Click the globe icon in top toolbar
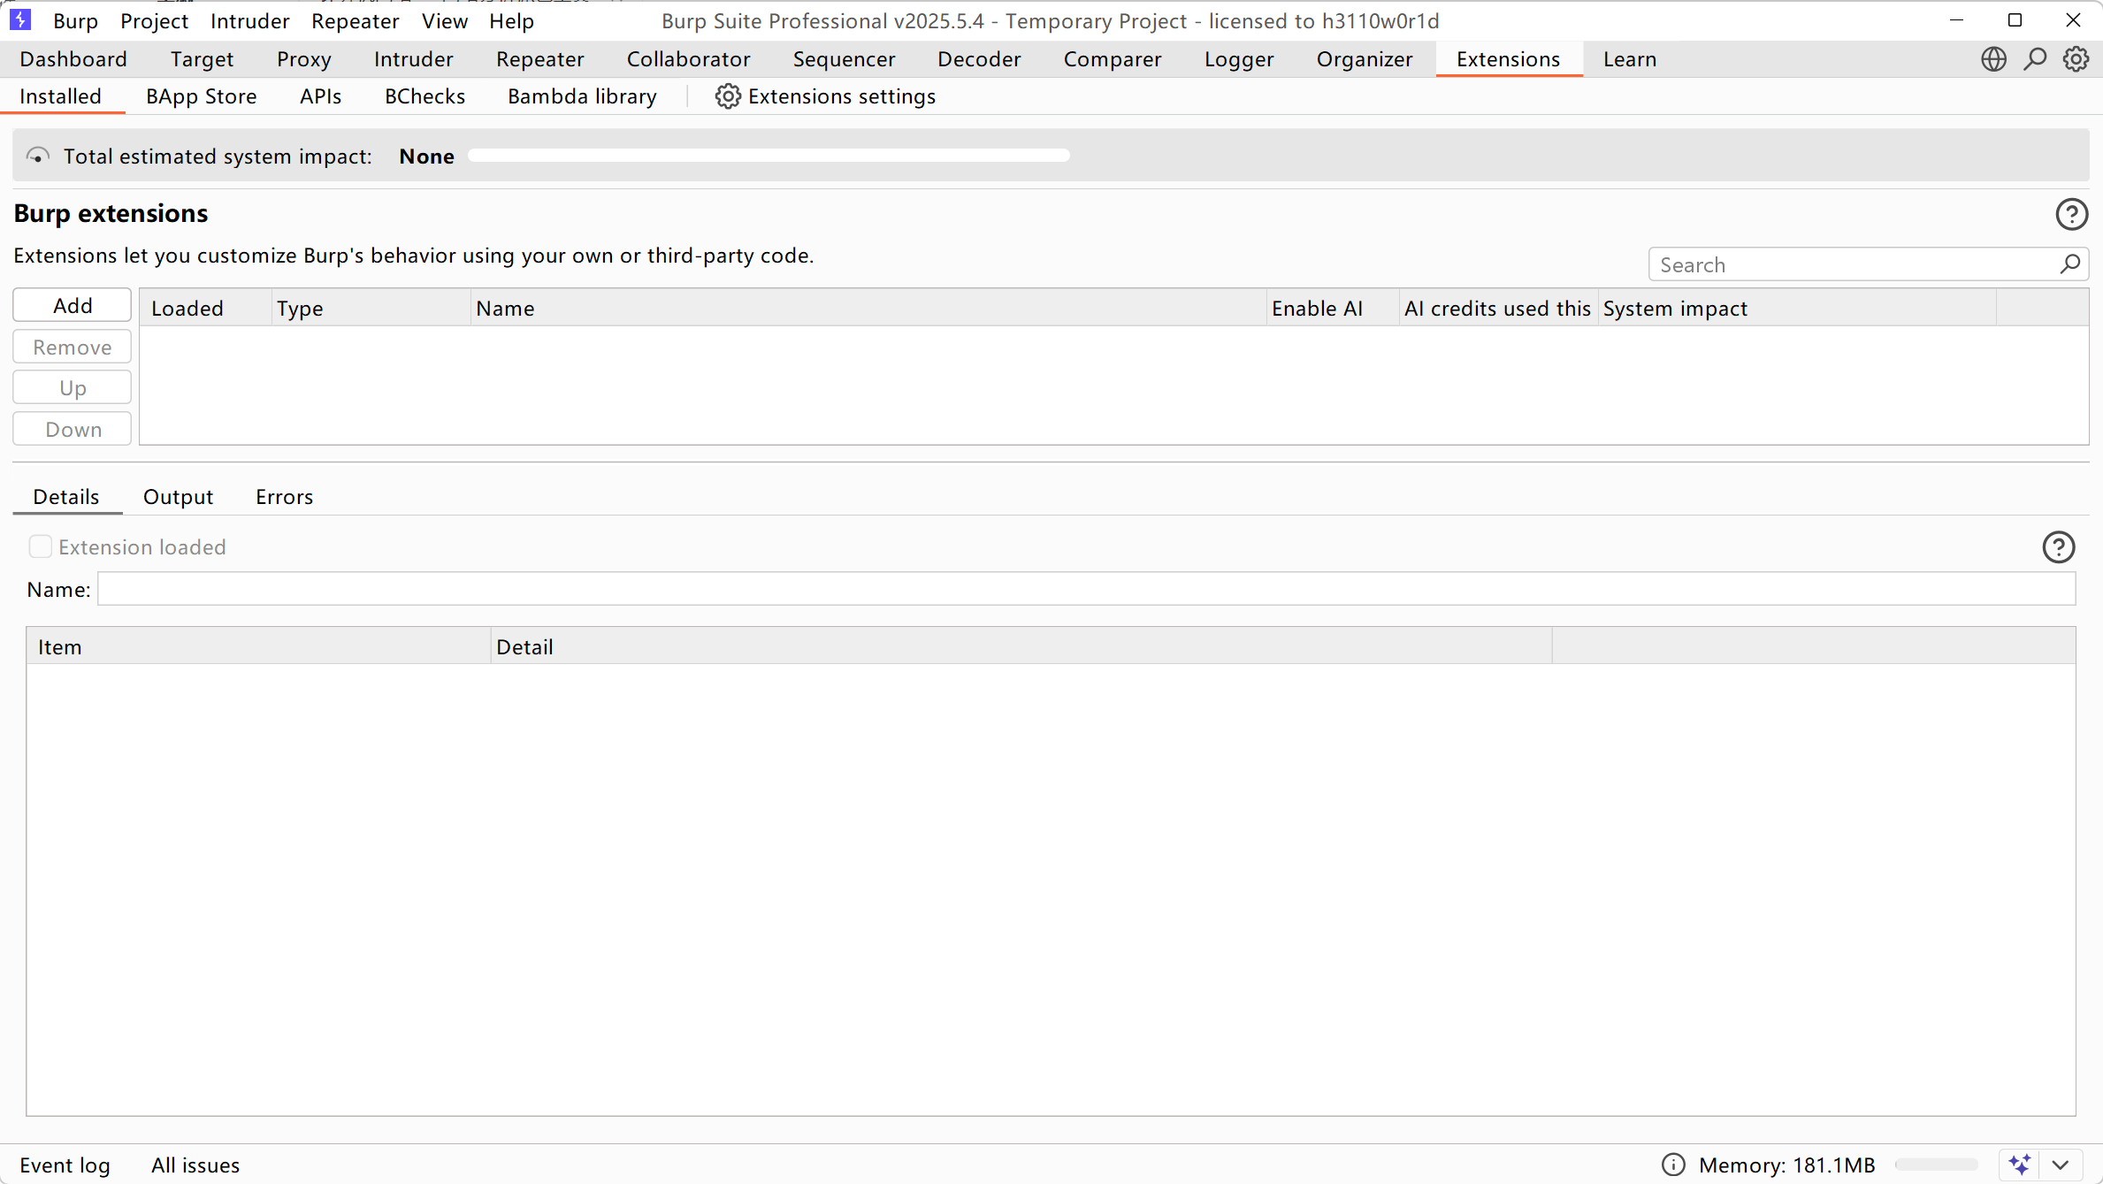 [x=1993, y=59]
